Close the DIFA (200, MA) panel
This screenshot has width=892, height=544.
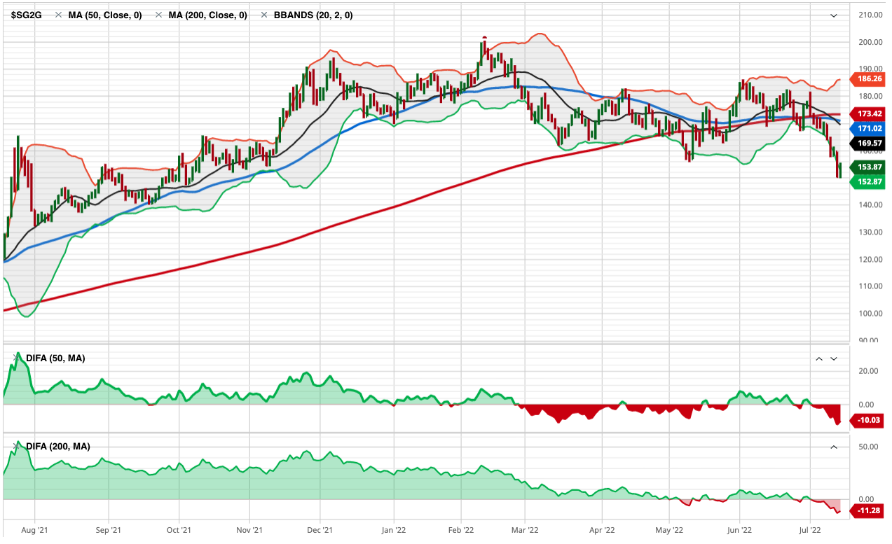(x=17, y=446)
